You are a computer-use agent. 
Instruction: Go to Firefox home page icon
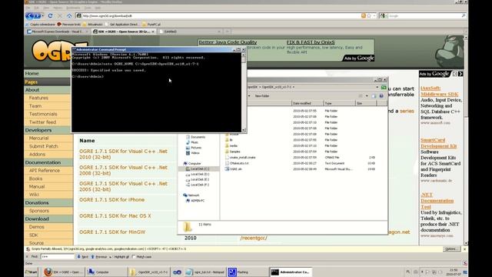69,15
